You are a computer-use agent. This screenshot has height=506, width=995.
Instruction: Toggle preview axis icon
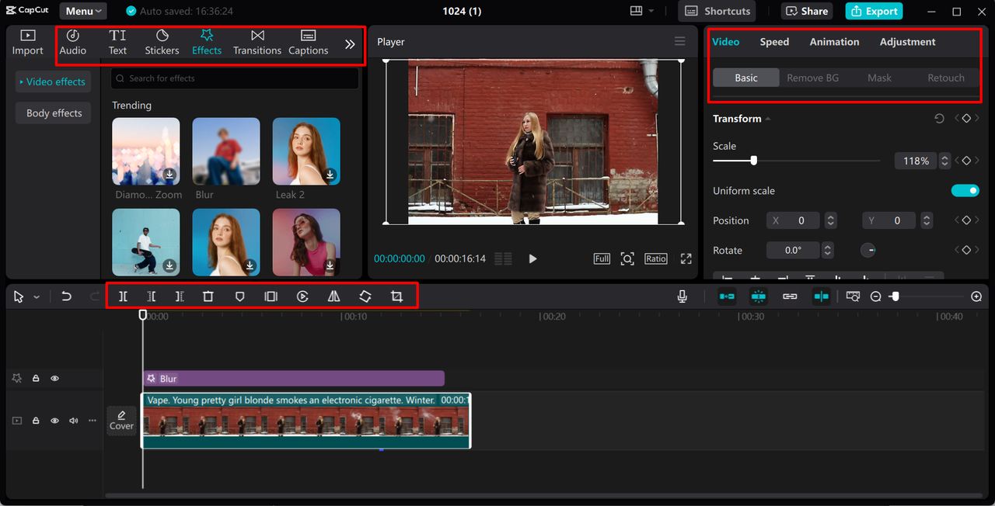(821, 296)
